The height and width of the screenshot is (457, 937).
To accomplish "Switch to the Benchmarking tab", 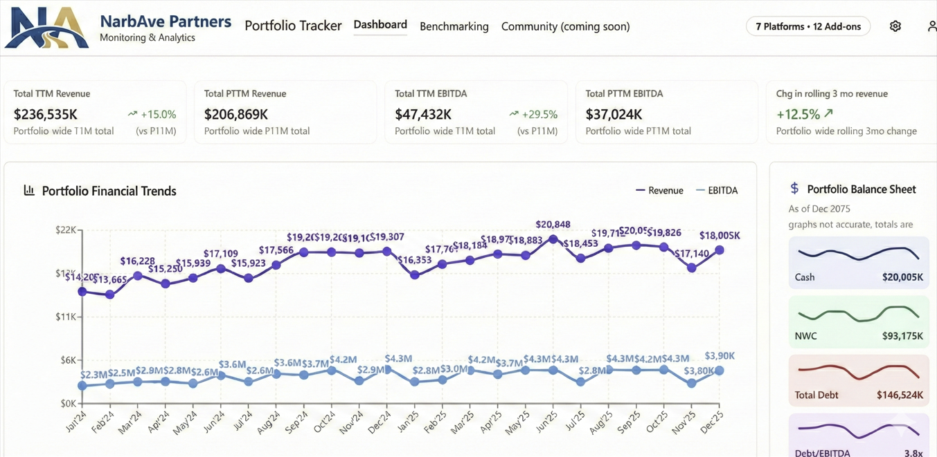I will point(454,26).
